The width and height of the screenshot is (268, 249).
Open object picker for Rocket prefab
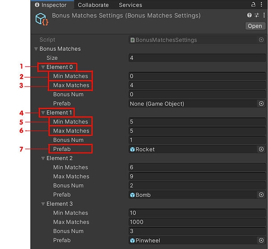[261, 149]
